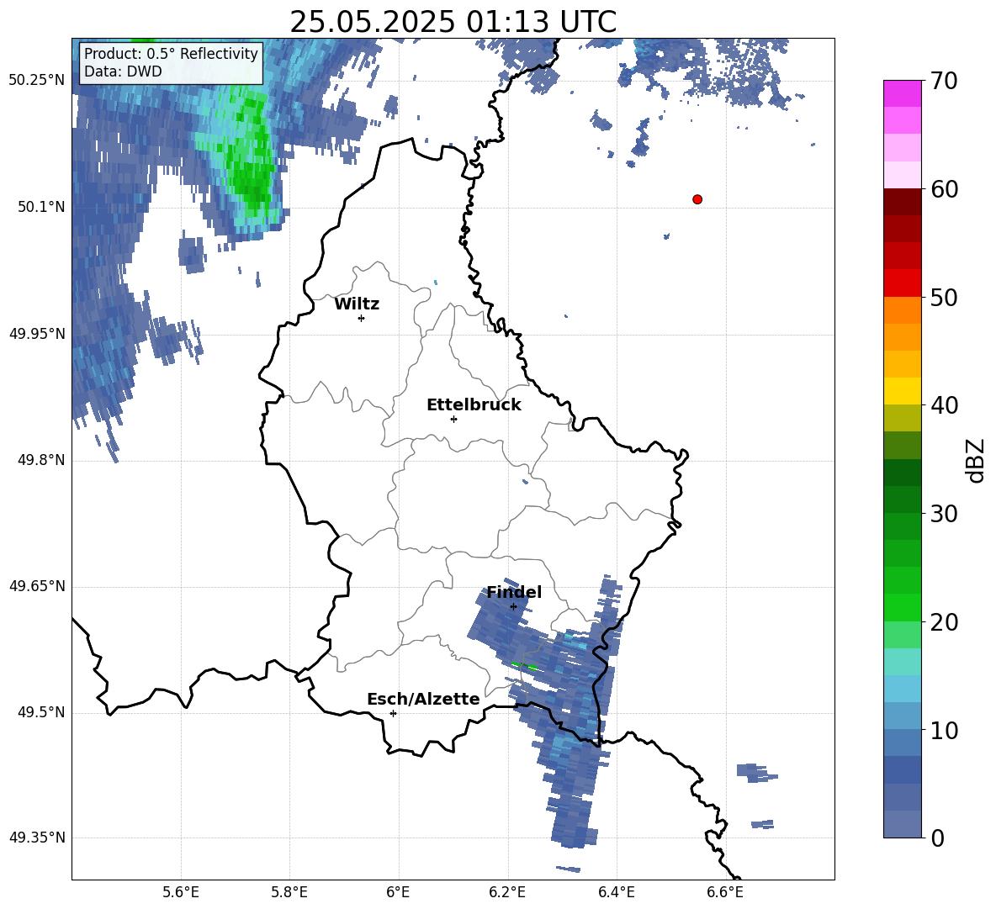
Task: Click the red dot radar site marker
Action: pyautogui.click(x=697, y=199)
